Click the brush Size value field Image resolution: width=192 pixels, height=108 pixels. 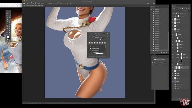[103, 34]
